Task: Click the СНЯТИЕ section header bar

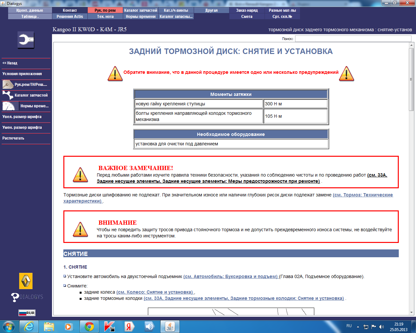Action: pyautogui.click(x=231, y=254)
